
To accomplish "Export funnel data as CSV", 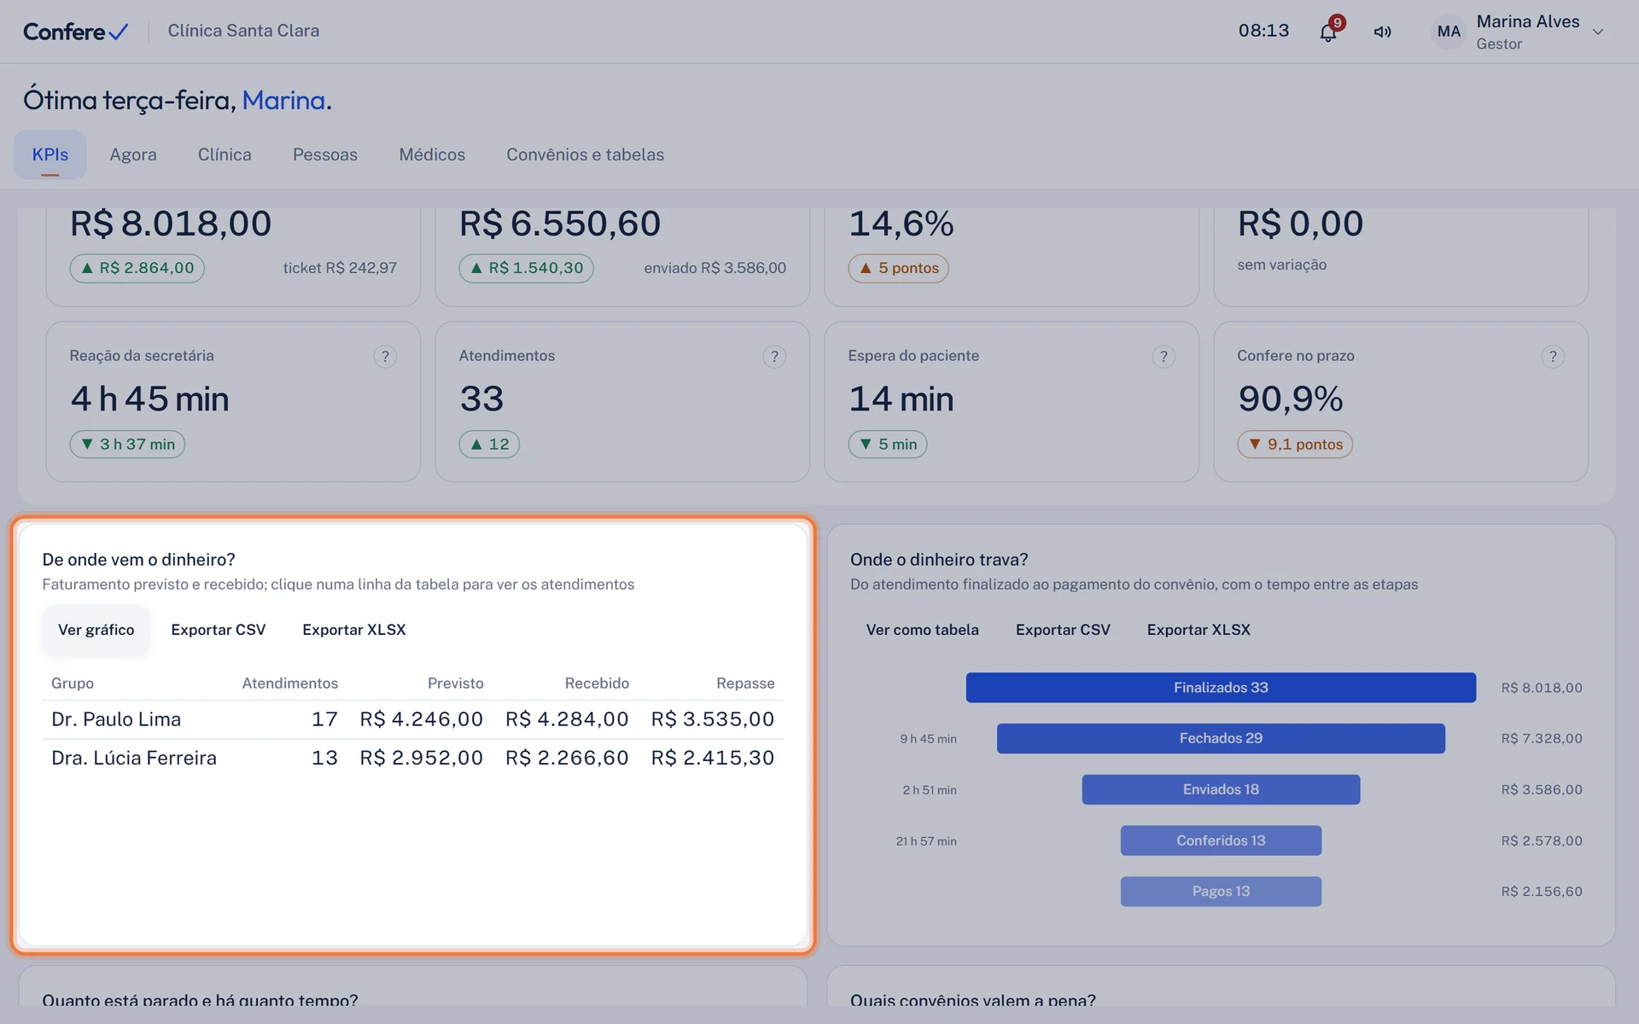I will coord(1063,630).
